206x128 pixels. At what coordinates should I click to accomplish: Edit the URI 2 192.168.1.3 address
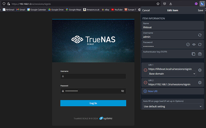[169, 84]
